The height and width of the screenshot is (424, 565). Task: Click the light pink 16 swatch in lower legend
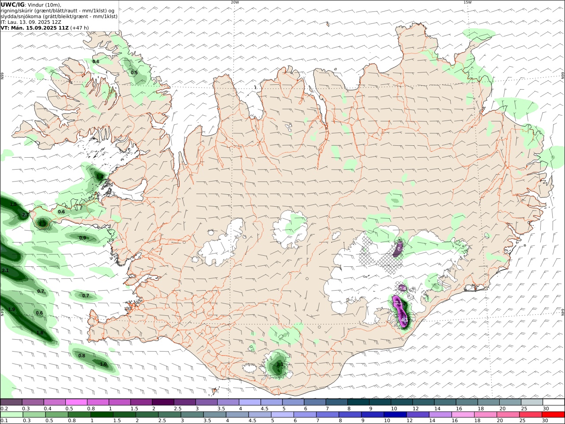point(463,415)
